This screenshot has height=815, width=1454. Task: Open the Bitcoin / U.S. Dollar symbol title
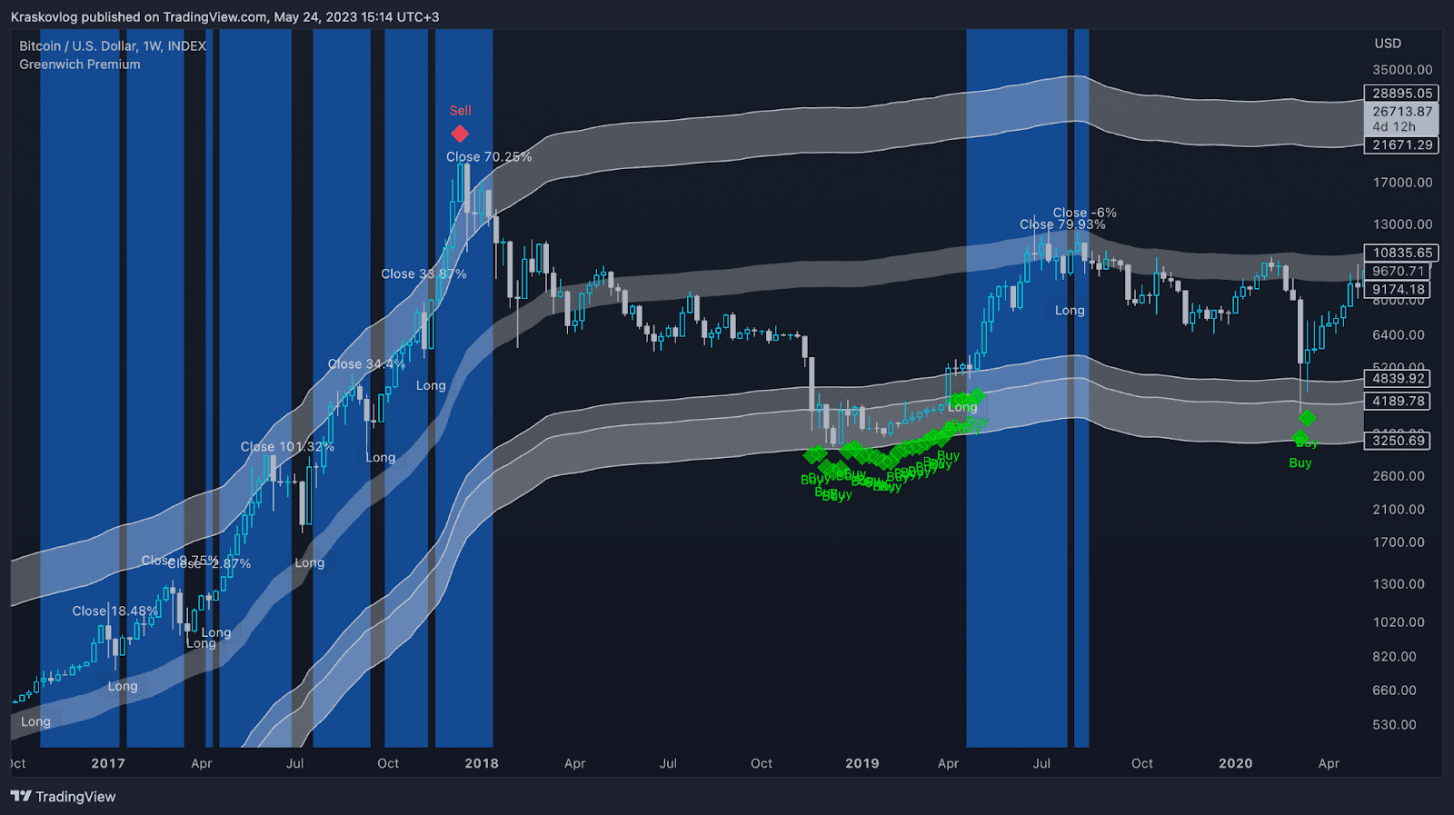tap(113, 46)
